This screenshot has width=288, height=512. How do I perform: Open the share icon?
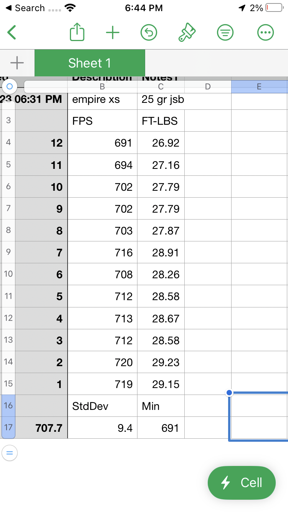click(77, 32)
